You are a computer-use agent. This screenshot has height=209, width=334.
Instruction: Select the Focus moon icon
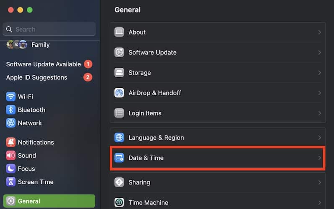11,169
